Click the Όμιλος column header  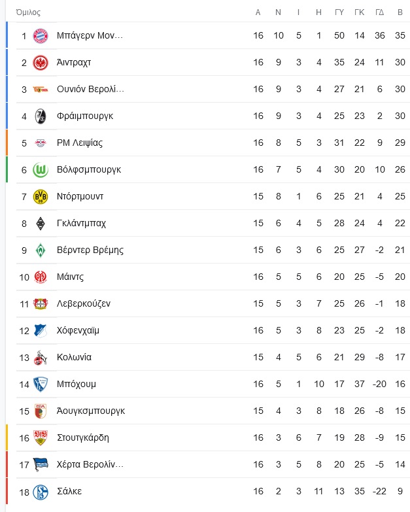click(28, 12)
